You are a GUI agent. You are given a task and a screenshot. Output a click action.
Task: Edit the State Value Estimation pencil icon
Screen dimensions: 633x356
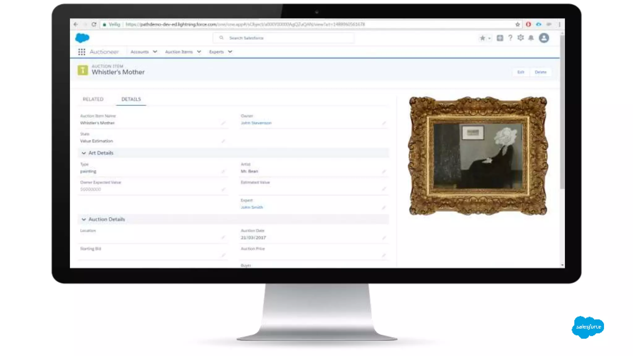223,141
